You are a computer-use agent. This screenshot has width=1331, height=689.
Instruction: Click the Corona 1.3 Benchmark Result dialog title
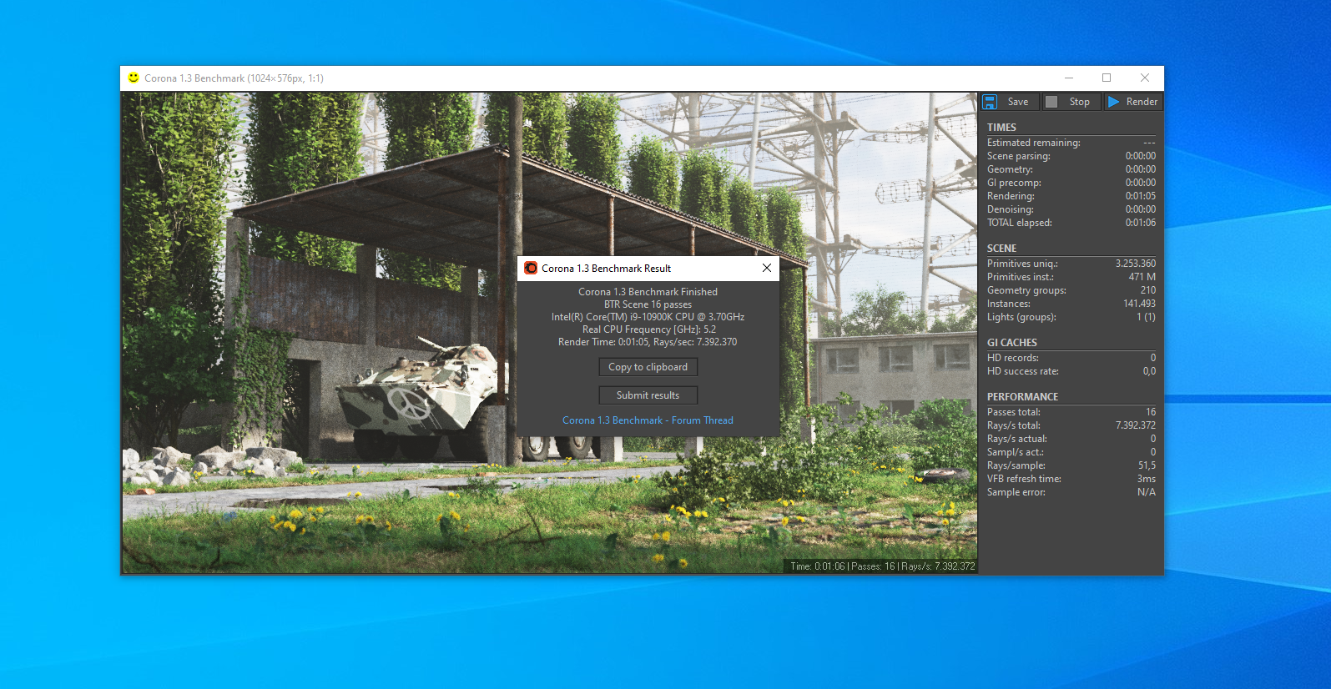(606, 269)
